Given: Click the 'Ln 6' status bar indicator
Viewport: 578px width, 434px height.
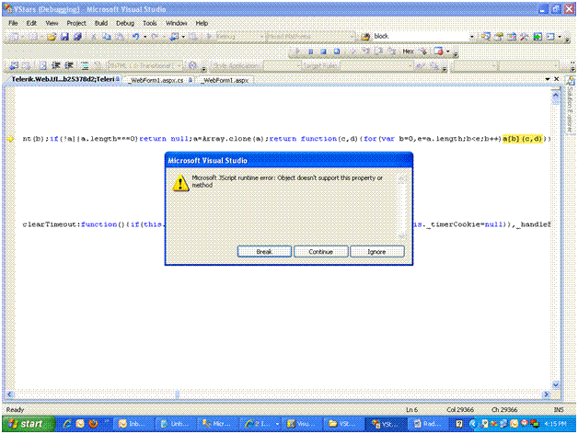Looking at the screenshot, I should 411,410.
